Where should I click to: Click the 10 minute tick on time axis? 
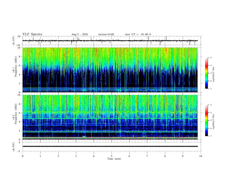pos(201,156)
